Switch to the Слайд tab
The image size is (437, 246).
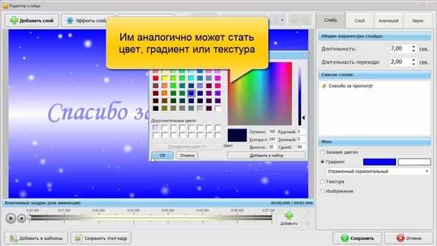330,20
